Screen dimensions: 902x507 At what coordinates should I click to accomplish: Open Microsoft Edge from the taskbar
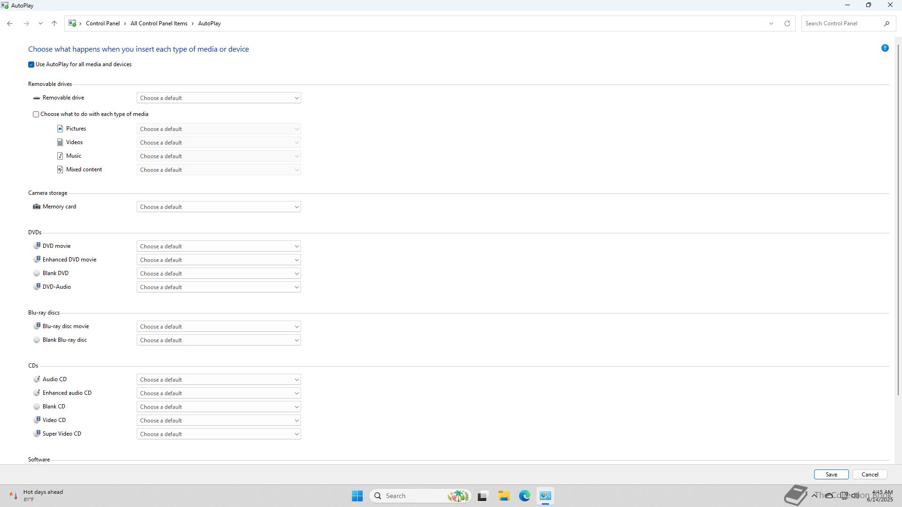524,496
